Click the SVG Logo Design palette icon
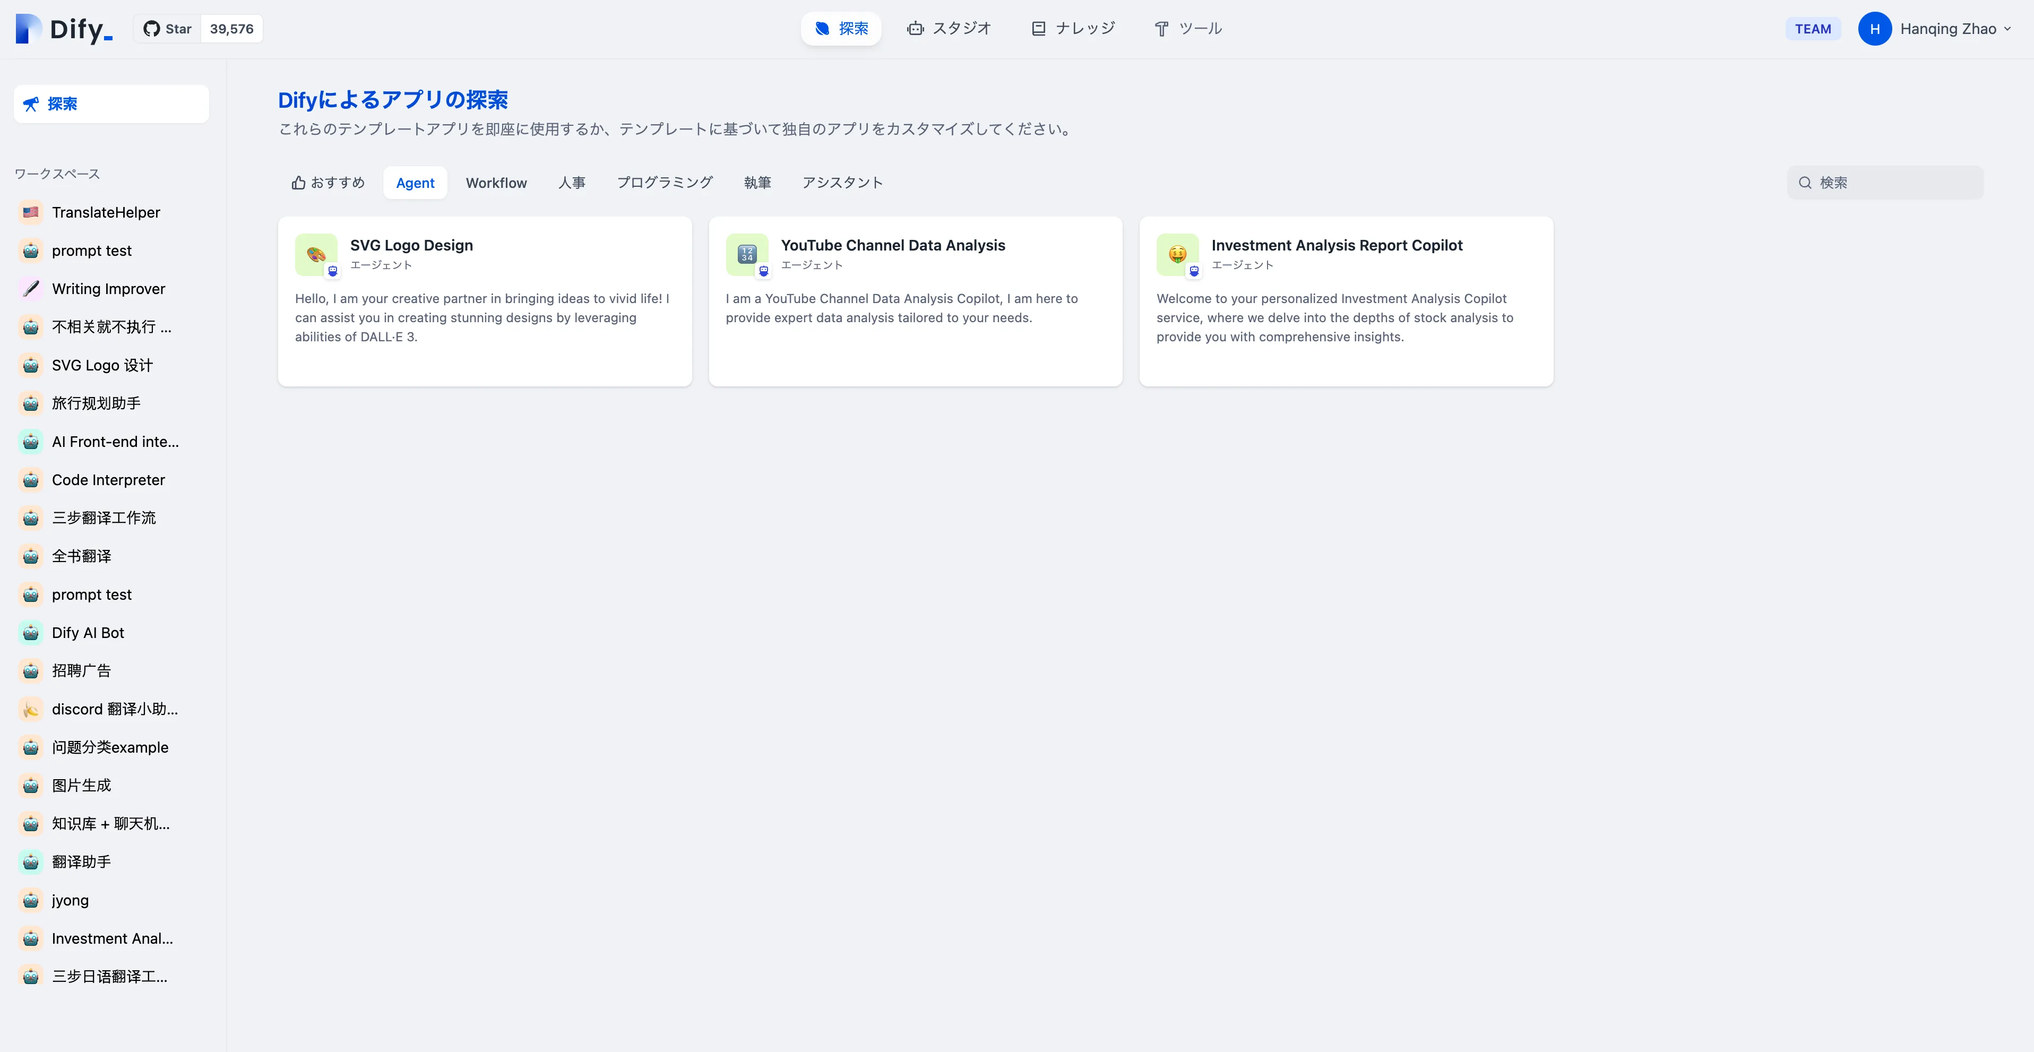2034x1052 pixels. point(316,254)
